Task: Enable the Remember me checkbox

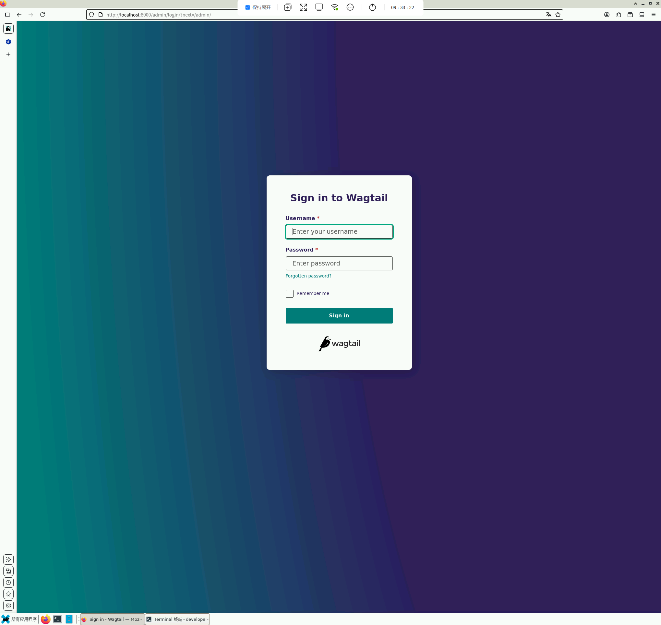Action: click(289, 293)
